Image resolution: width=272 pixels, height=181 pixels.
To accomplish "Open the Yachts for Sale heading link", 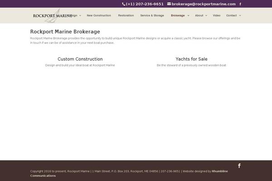I will [x=191, y=59].
